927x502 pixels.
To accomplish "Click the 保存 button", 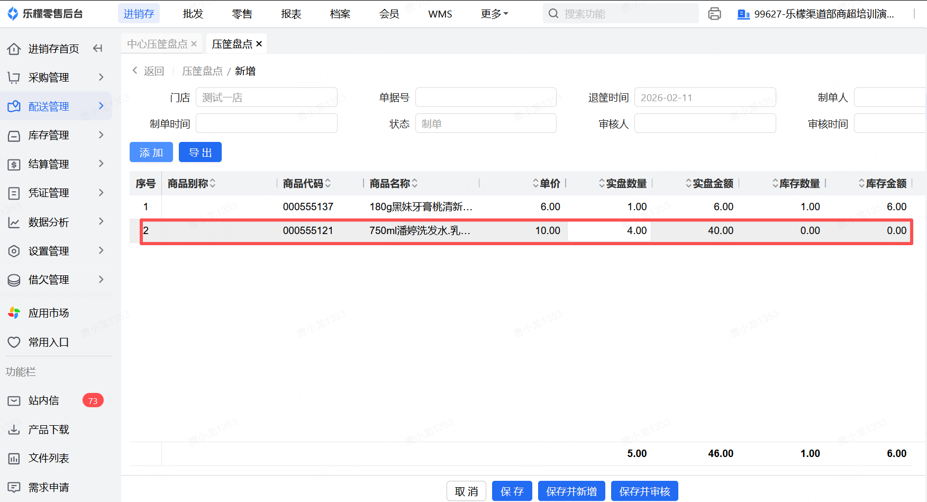I will click(x=512, y=491).
